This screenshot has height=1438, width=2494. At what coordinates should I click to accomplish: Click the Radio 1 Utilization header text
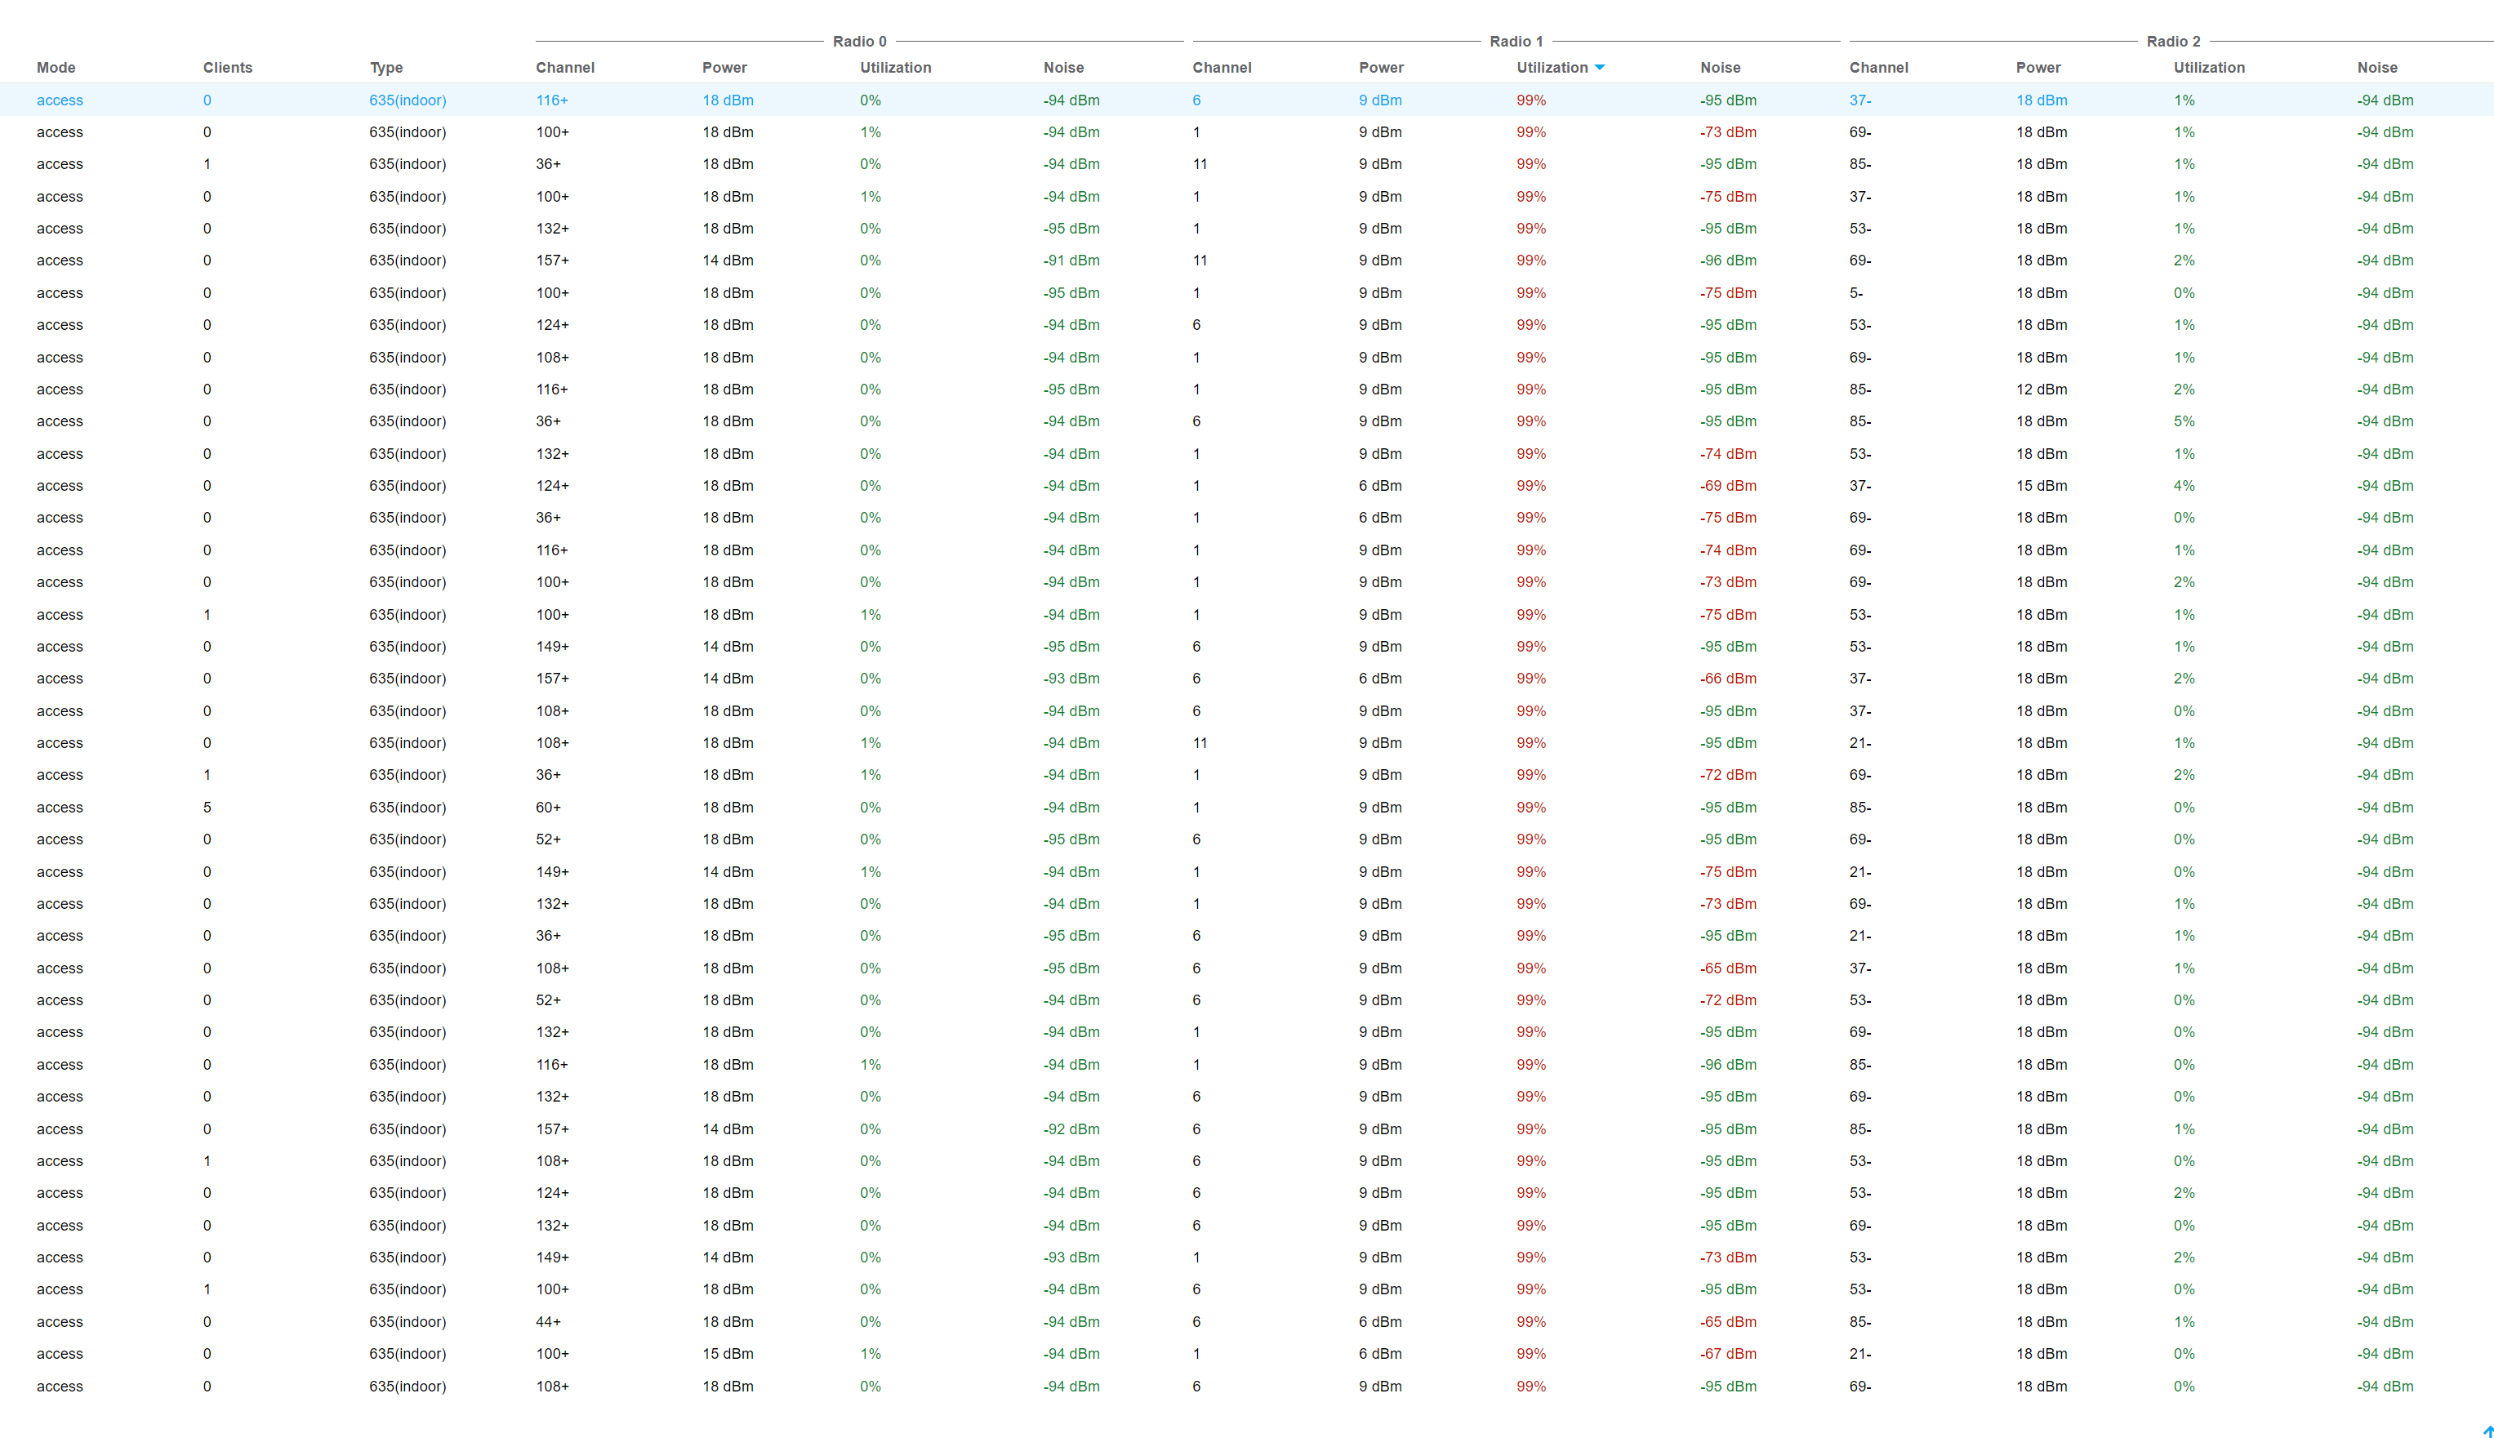pyautogui.click(x=1552, y=67)
